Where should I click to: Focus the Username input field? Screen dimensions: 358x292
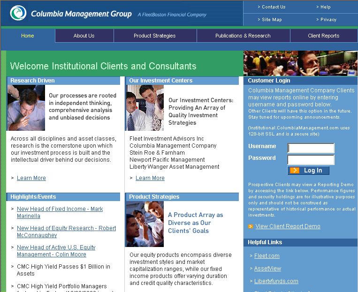(x=311, y=148)
